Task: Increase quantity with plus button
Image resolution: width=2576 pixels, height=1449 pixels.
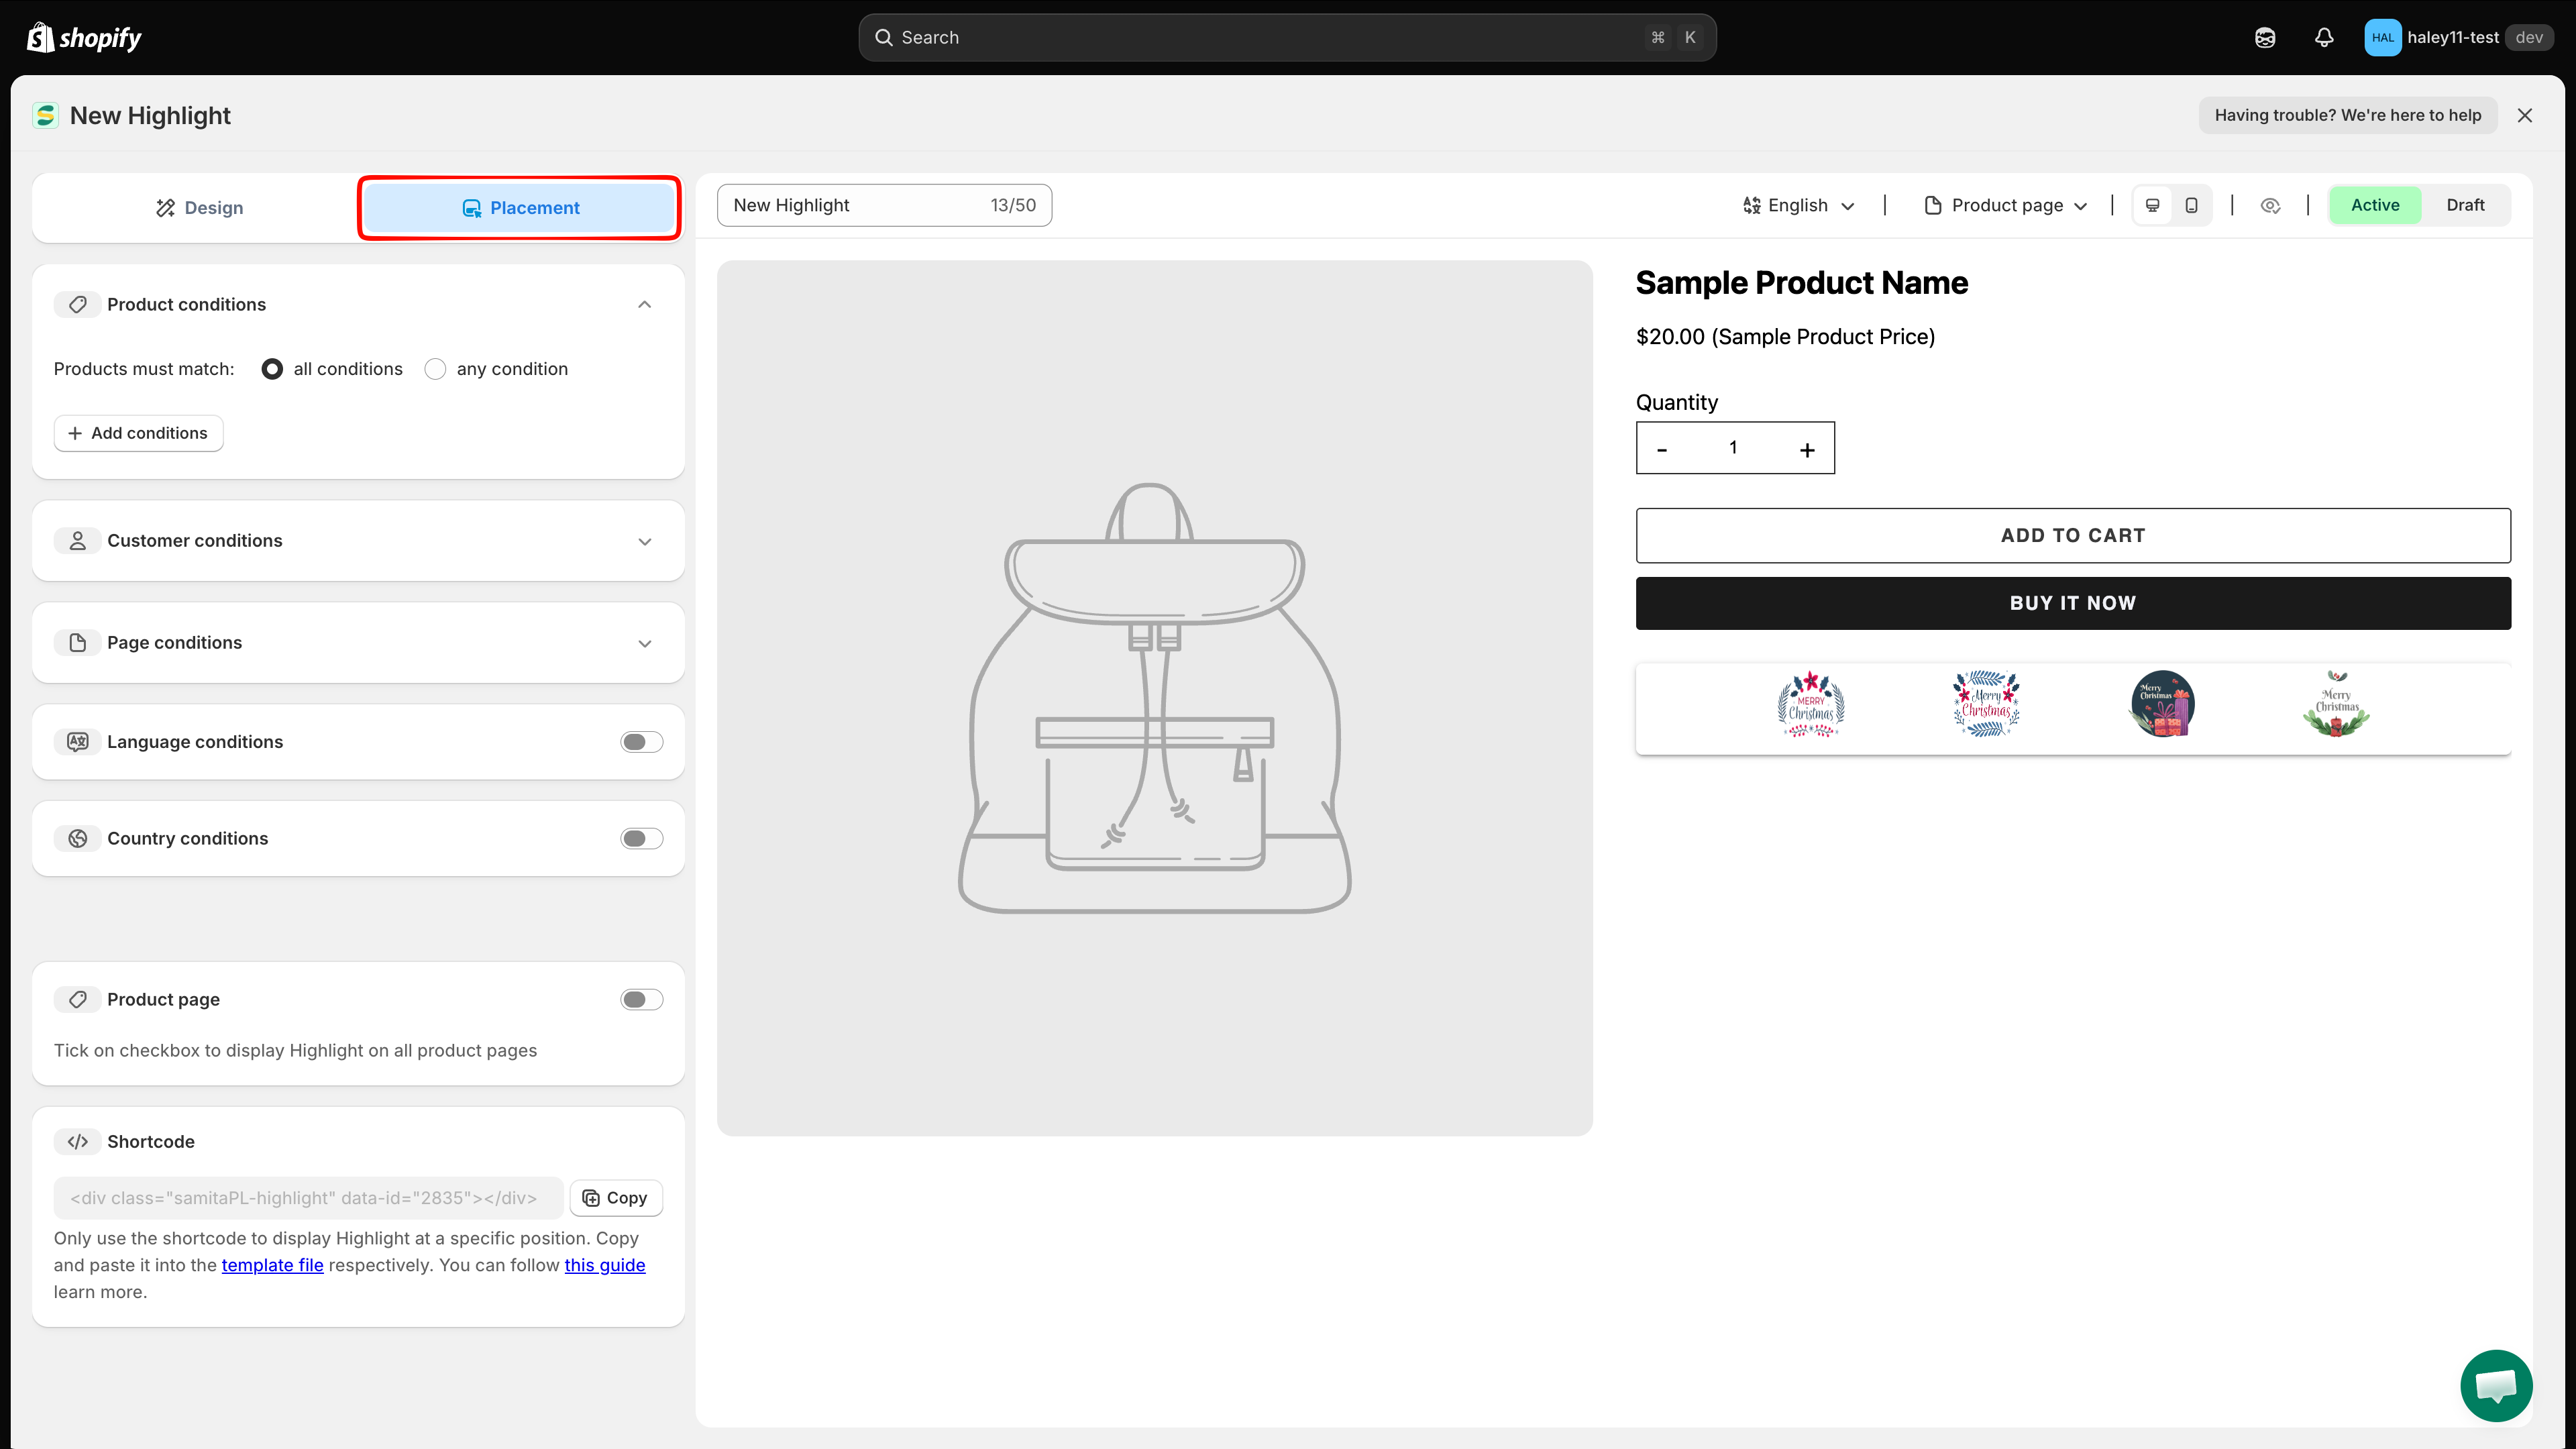Action: 1807,450
